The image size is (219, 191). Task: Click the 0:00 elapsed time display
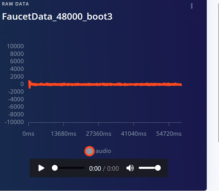coord(95,168)
